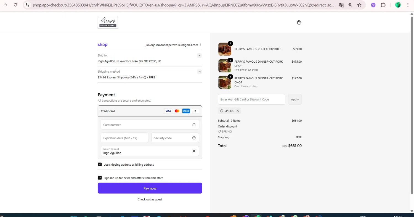414x217 pixels.
Task: Click the scrollbar down arrow
Action: point(412,211)
